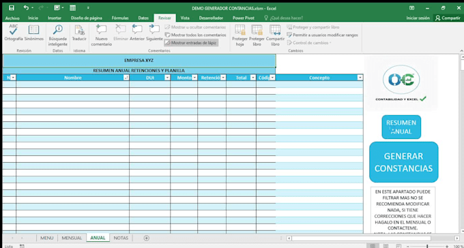Image resolution: width=464 pixels, height=248 pixels.
Task: Open the N column filter dropdown
Action: click(13, 78)
